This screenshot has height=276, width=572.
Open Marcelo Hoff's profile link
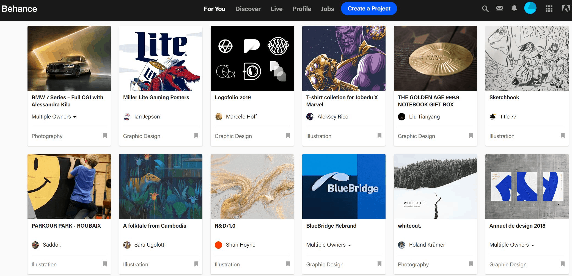241,117
